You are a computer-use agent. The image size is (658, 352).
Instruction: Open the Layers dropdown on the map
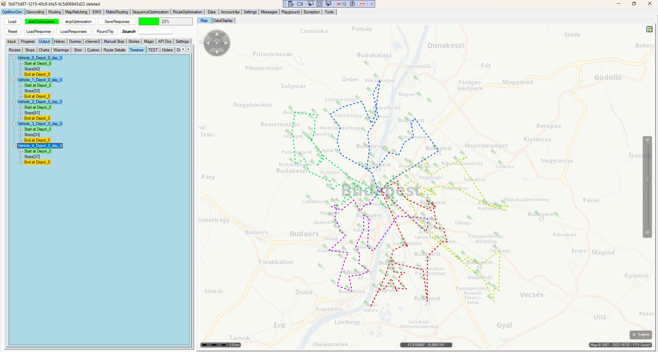click(x=641, y=335)
